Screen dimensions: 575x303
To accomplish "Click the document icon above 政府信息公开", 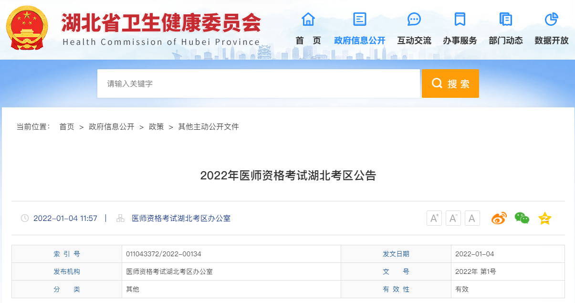I will (359, 19).
